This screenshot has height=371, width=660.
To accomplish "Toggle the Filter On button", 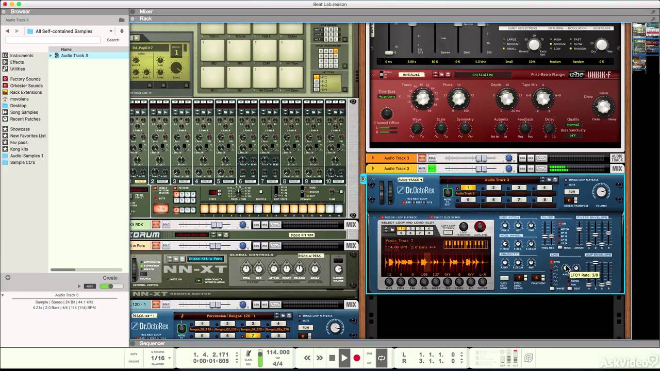I will pos(560,224).
